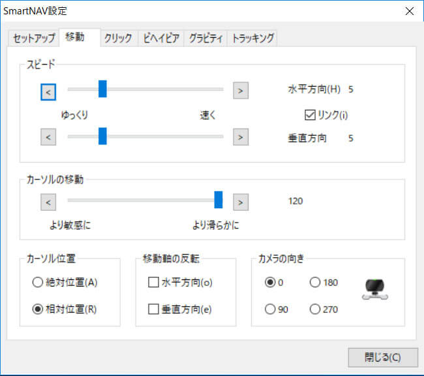The image size is (424, 376).
Task: Click the cursor movement value 120
Action: [x=295, y=201]
